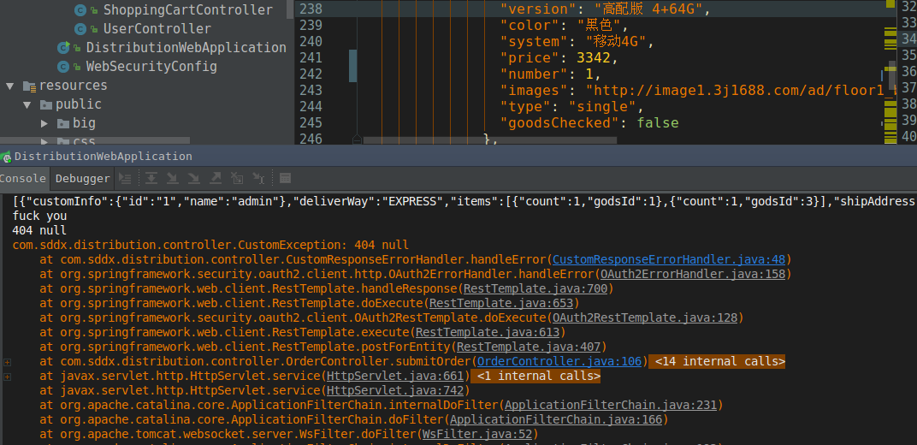Click the big folder icon

(x=63, y=122)
